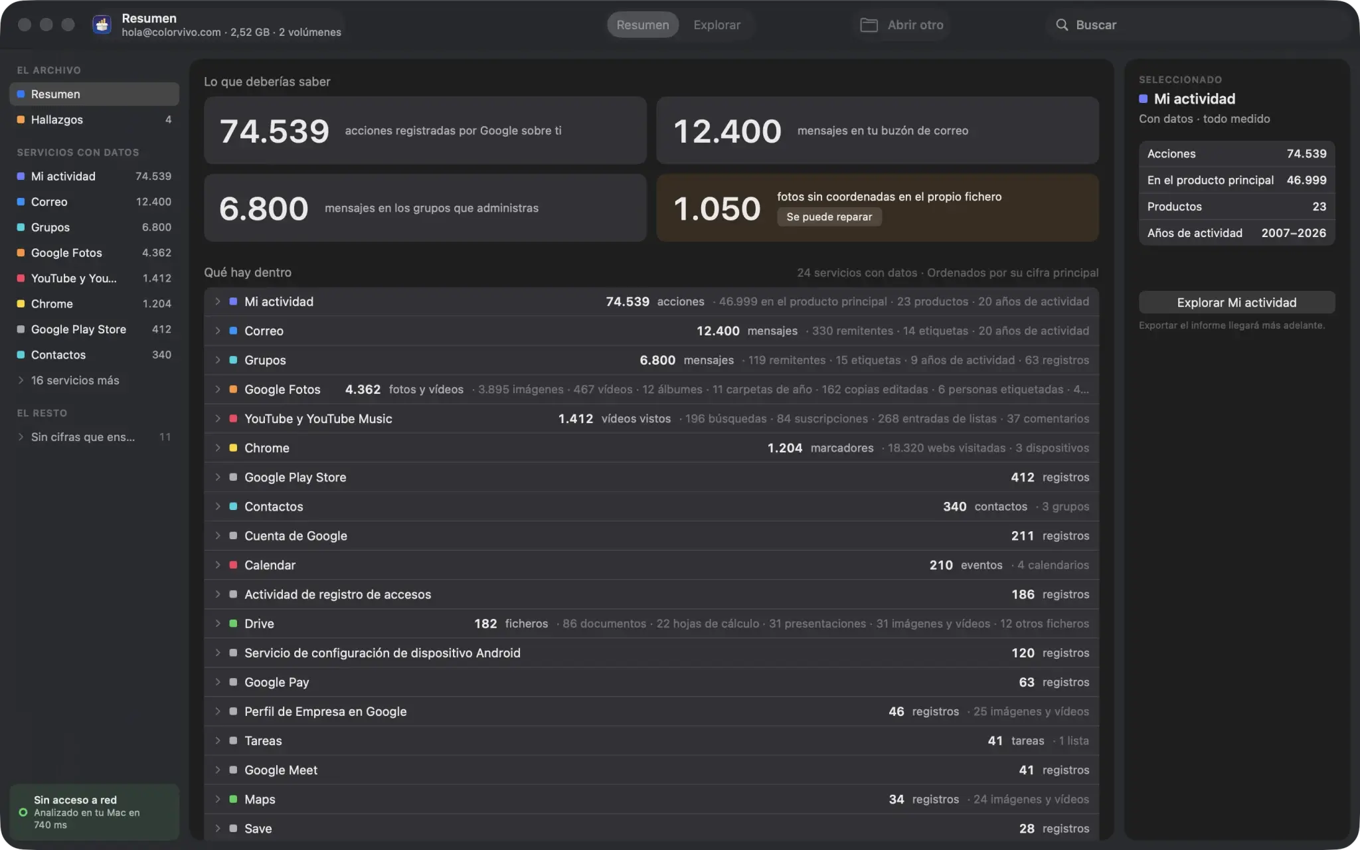Click the 74.539 acciones registradas card
1360x850 pixels.
(x=425, y=130)
